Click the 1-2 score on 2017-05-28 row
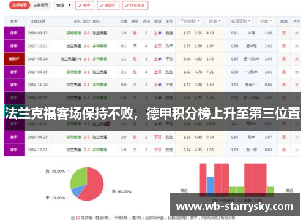Image resolution: width=306 pixels, height=222 pixels. [87, 59]
